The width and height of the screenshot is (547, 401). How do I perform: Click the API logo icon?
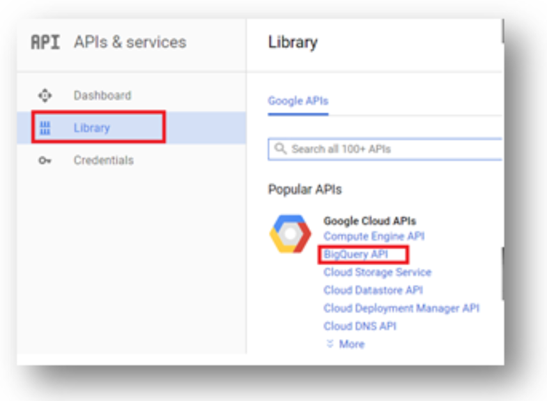(45, 42)
